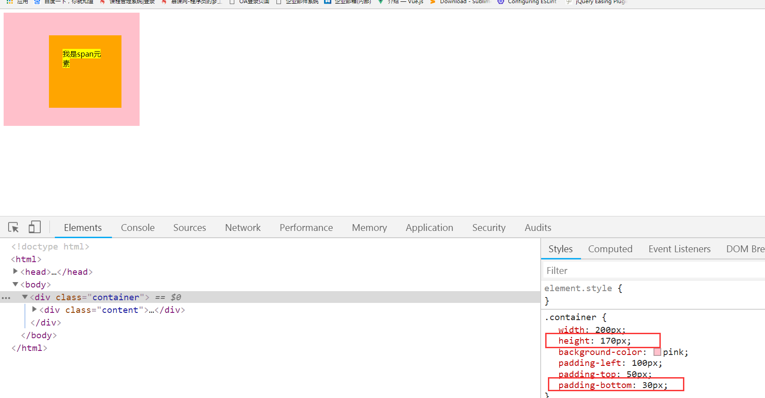This screenshot has width=765, height=398.
Task: Open the jQuery Easing Plugin bookmark
Action: [596, 2]
